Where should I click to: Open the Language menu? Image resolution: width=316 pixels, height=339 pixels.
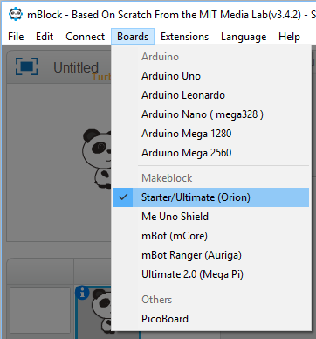244,37
